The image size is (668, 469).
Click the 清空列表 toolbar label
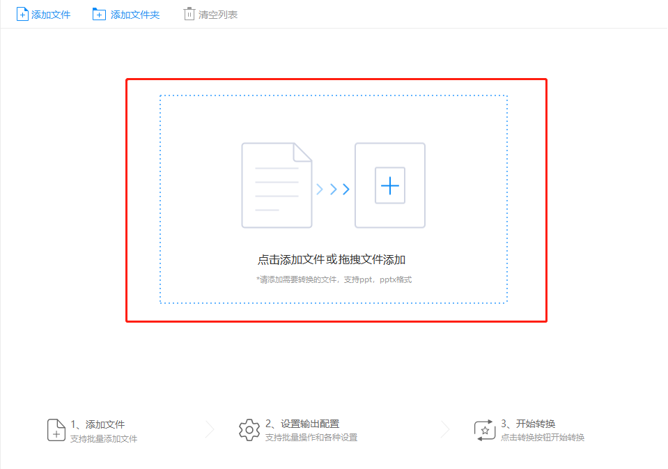coord(218,15)
